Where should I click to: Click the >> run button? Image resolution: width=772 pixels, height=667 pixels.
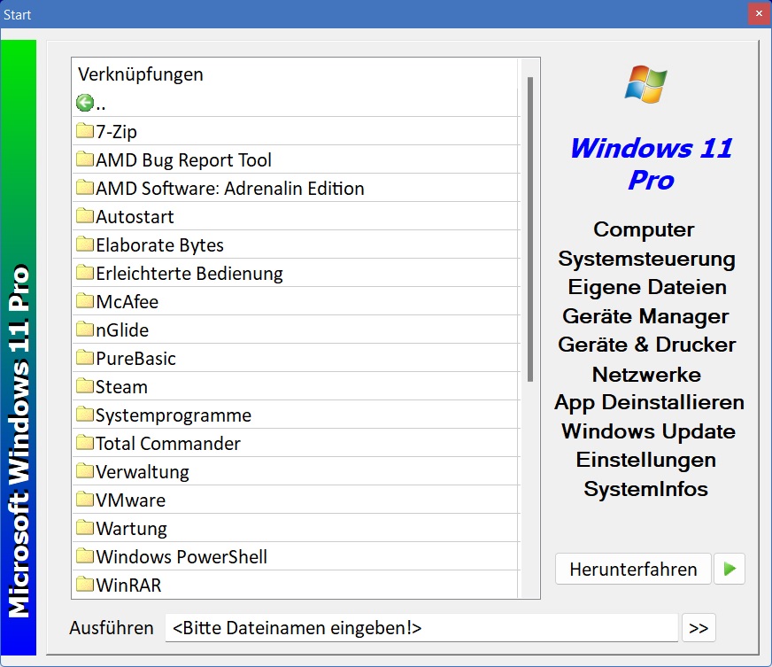tap(699, 628)
